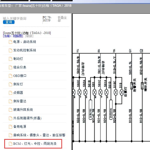Click wire label 519-0.5L/Y
Screen dimensions: 150x150
(114, 65)
